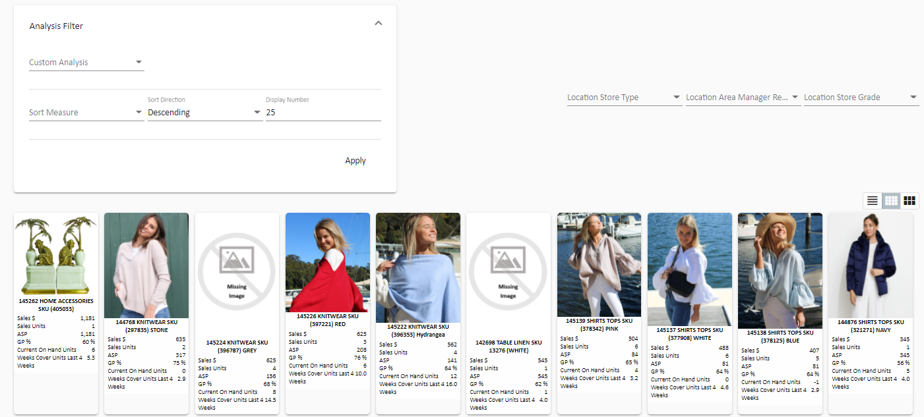Click the missing image icon for Grey knitwear

tap(237, 269)
